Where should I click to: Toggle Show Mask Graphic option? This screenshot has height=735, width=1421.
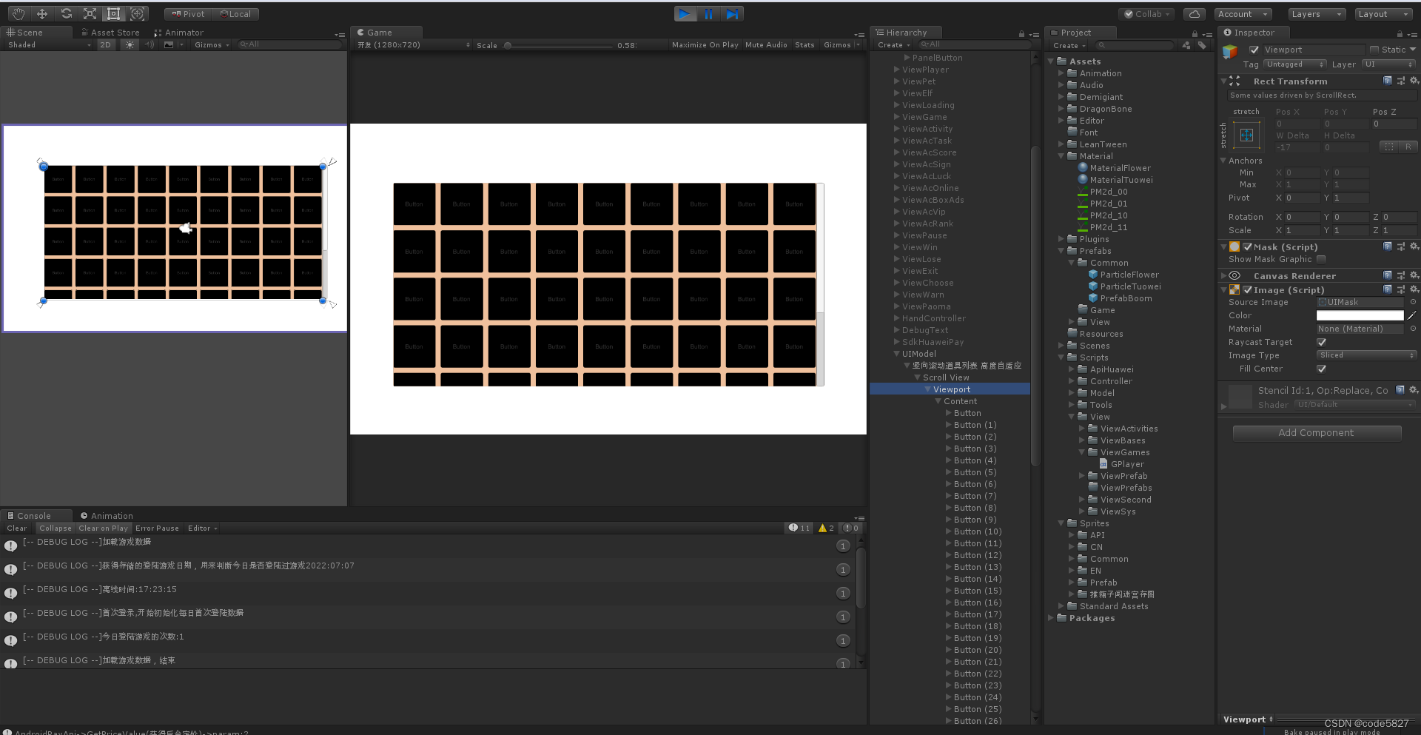[1322, 259]
